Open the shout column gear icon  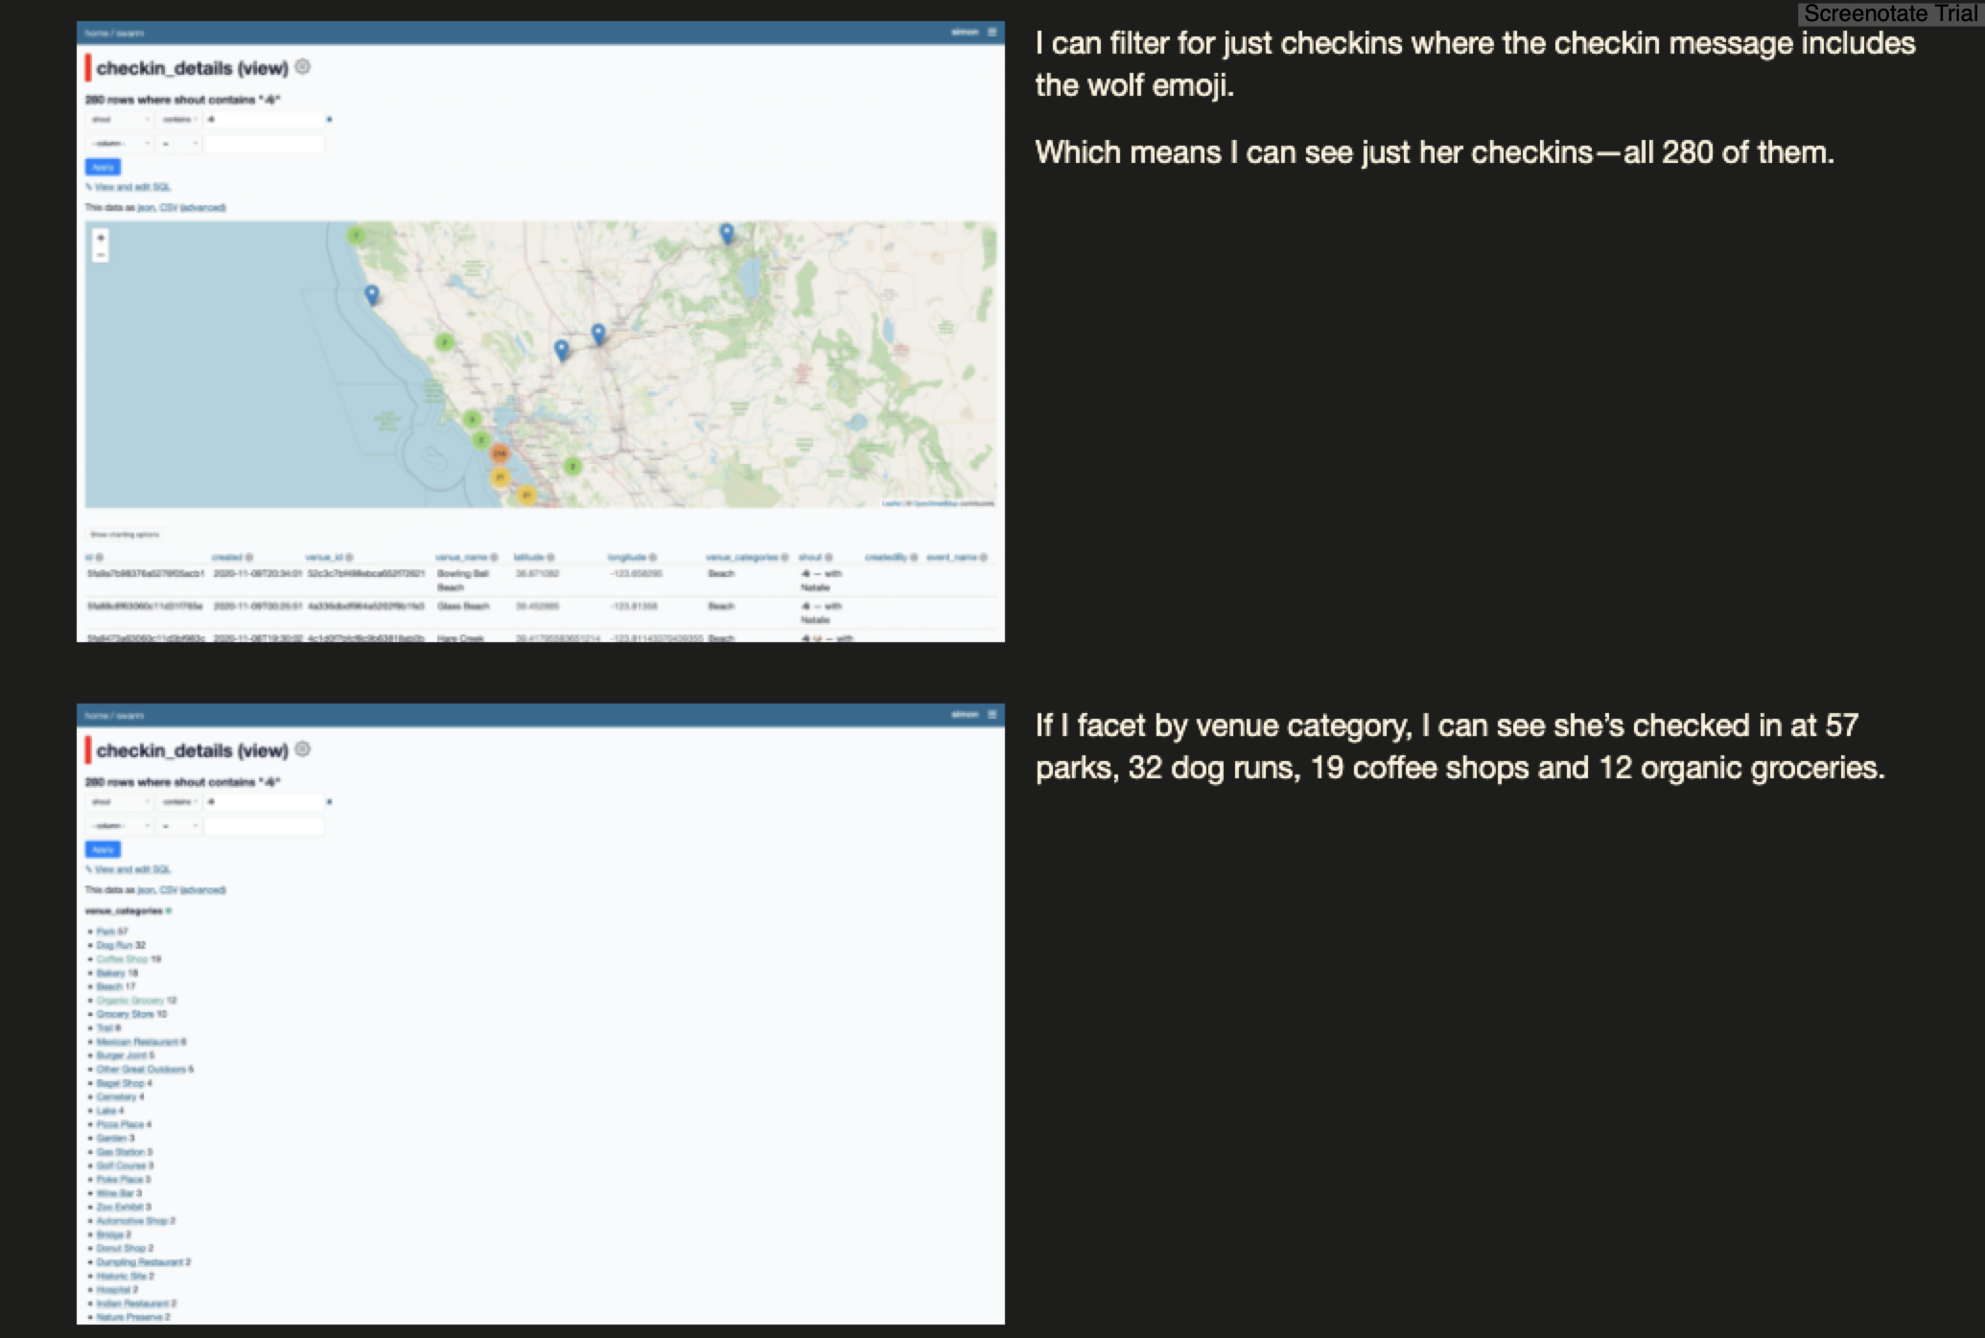pos(829,557)
